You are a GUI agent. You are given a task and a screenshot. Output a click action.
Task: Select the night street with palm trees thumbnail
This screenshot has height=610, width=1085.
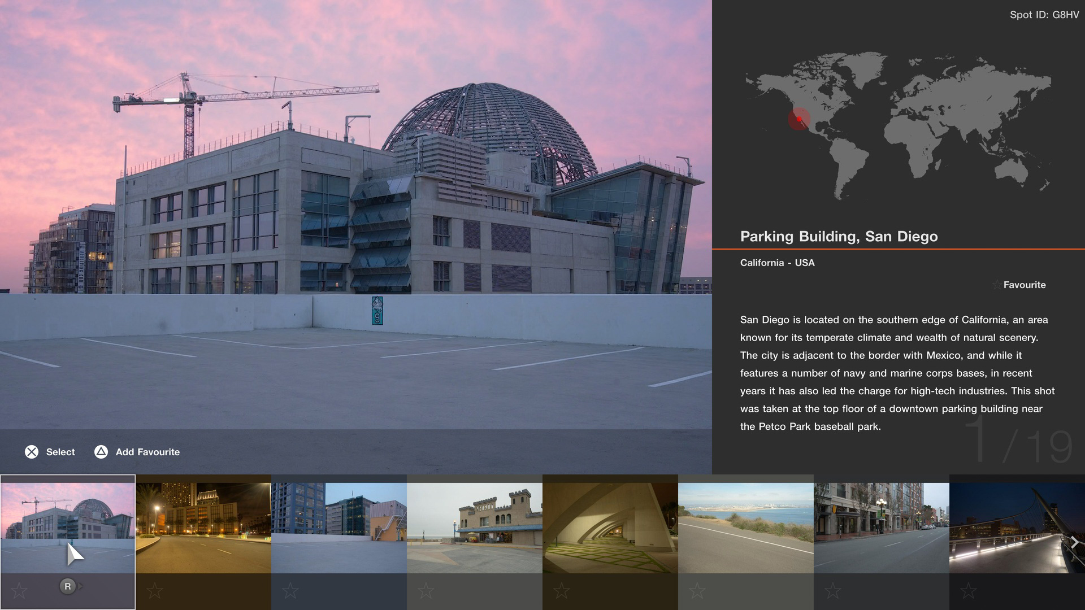pyautogui.click(x=203, y=528)
